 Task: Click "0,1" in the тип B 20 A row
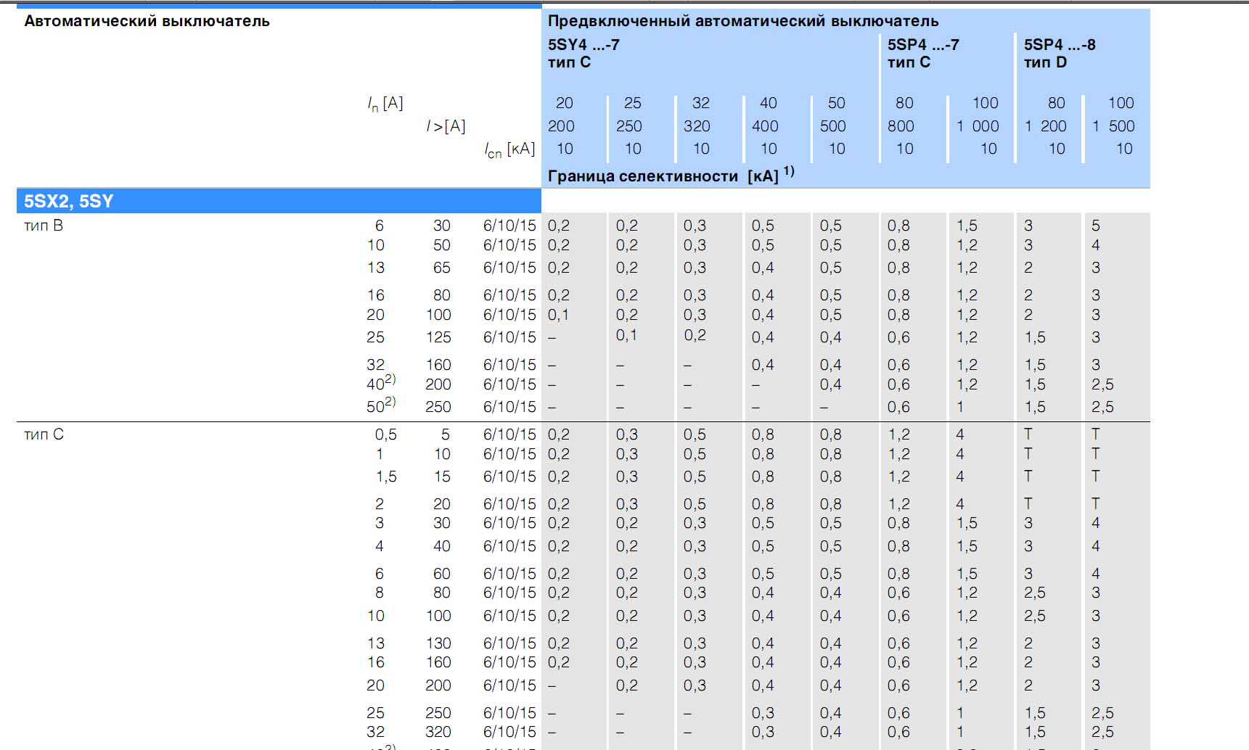coord(559,315)
